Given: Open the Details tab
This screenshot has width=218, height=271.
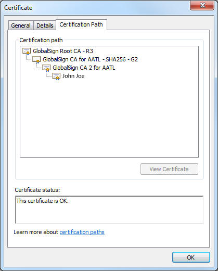Looking at the screenshot, I should [x=45, y=25].
